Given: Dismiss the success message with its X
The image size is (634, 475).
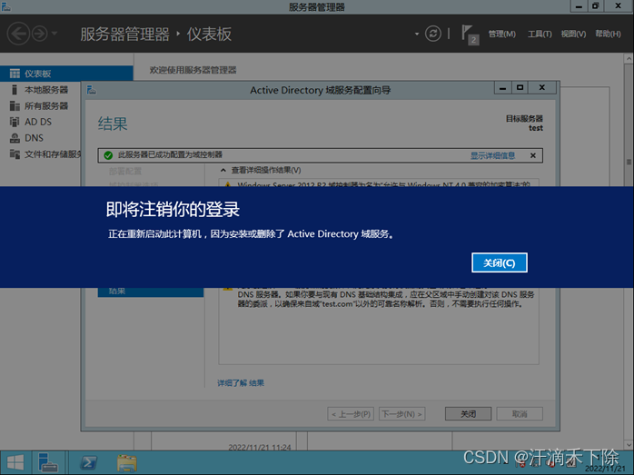Looking at the screenshot, I should tap(533, 155).
